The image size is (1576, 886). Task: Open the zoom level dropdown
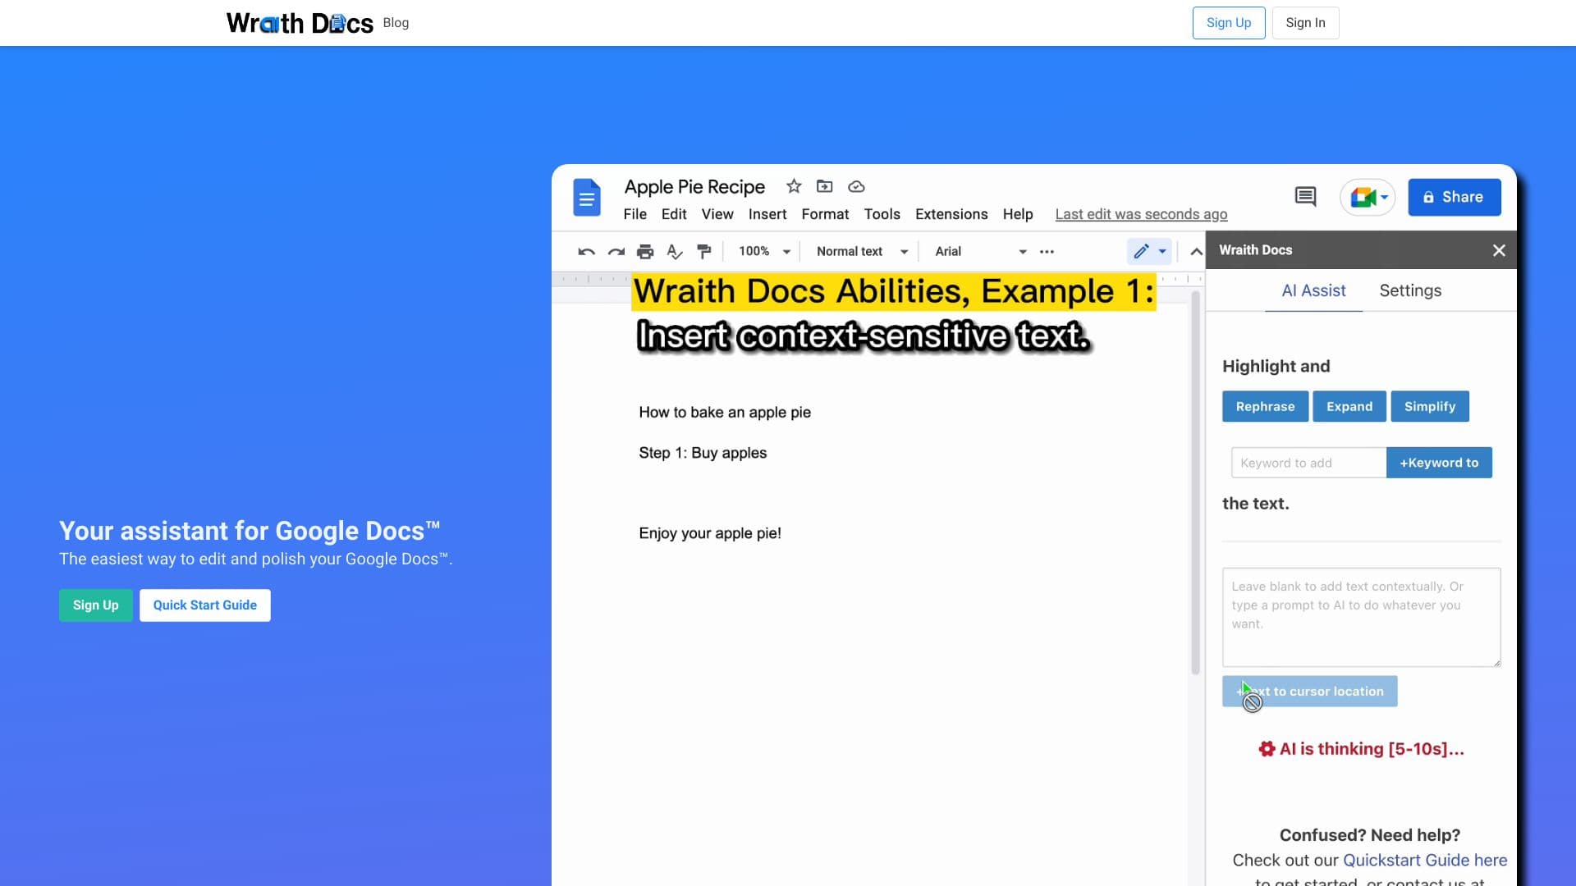762,251
